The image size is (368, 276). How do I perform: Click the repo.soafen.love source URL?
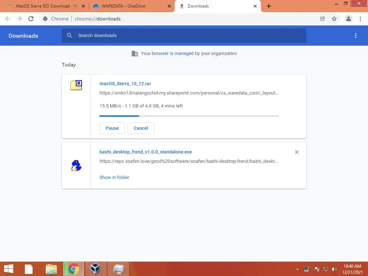point(189,161)
